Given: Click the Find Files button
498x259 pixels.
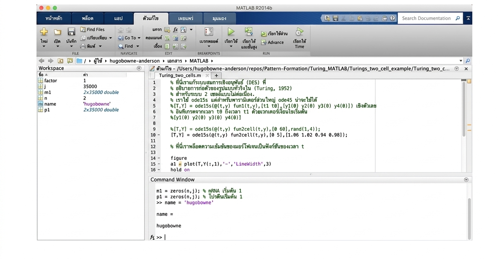Looking at the screenshot, I should click(x=92, y=30).
